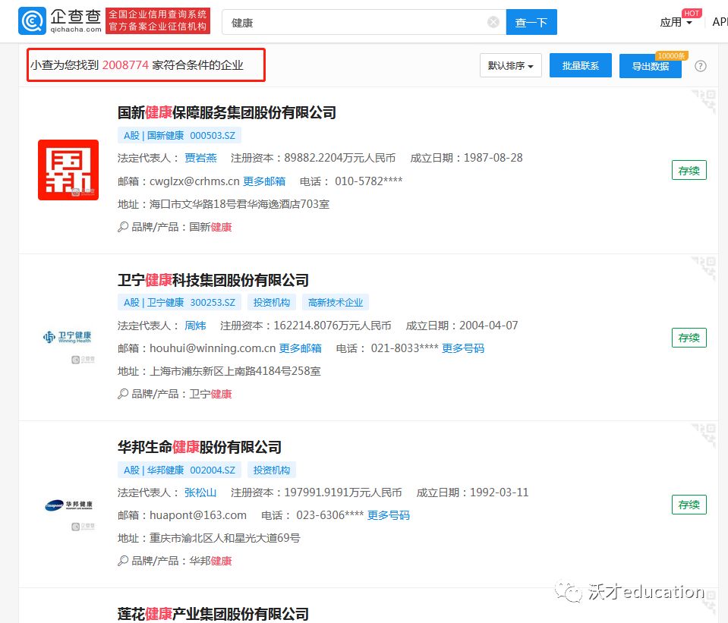Click the 卫宁健康 company logo thumbnail
The height and width of the screenshot is (623, 728).
68,337
